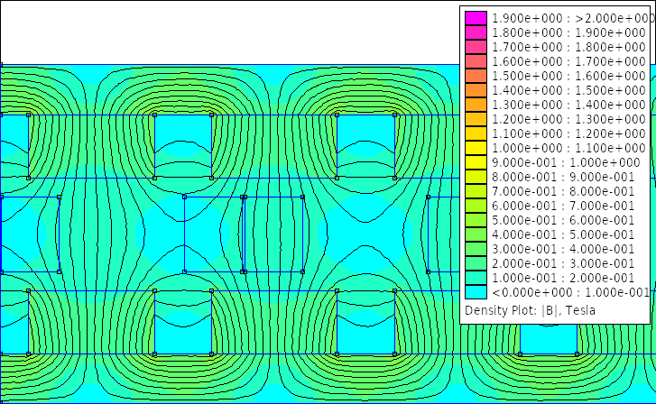Viewport: 656px width, 404px height.
Task: Click swatch beside 3.000e-001 : 4.000e-001
Action: (x=476, y=249)
